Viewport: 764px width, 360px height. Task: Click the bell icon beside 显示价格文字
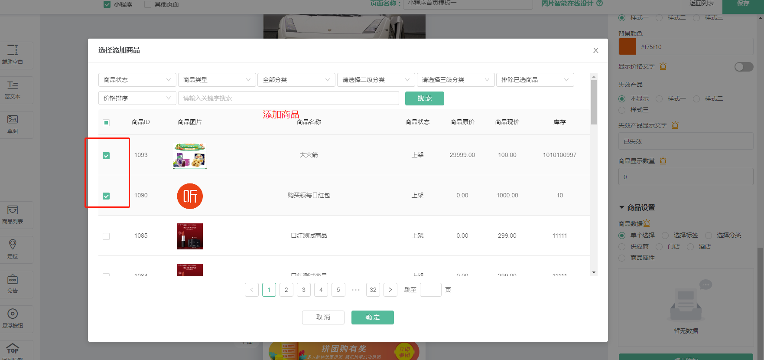click(663, 66)
